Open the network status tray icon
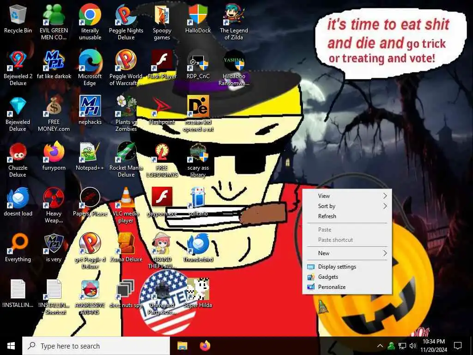This screenshot has height=355, width=473. point(402,346)
